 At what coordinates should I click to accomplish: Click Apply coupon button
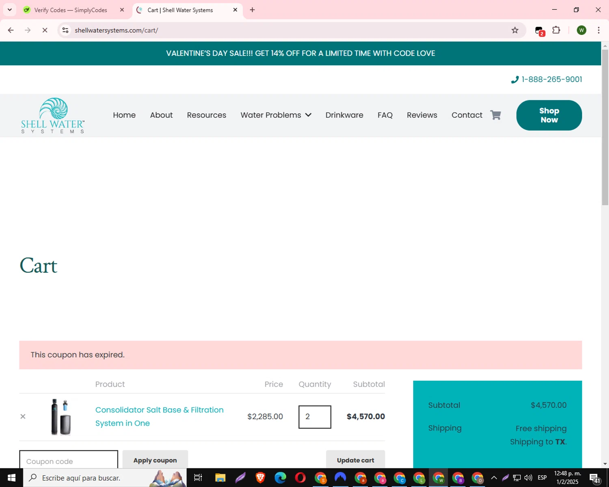tap(155, 459)
